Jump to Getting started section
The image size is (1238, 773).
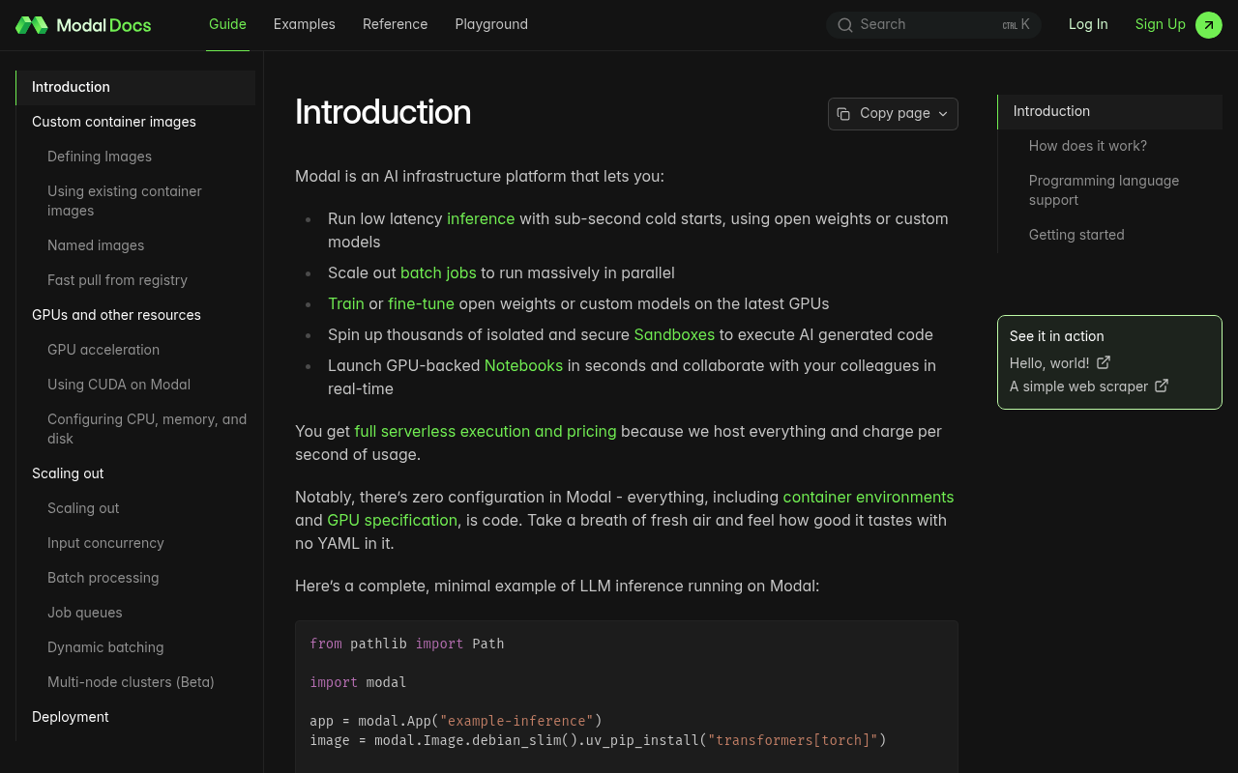(1076, 235)
